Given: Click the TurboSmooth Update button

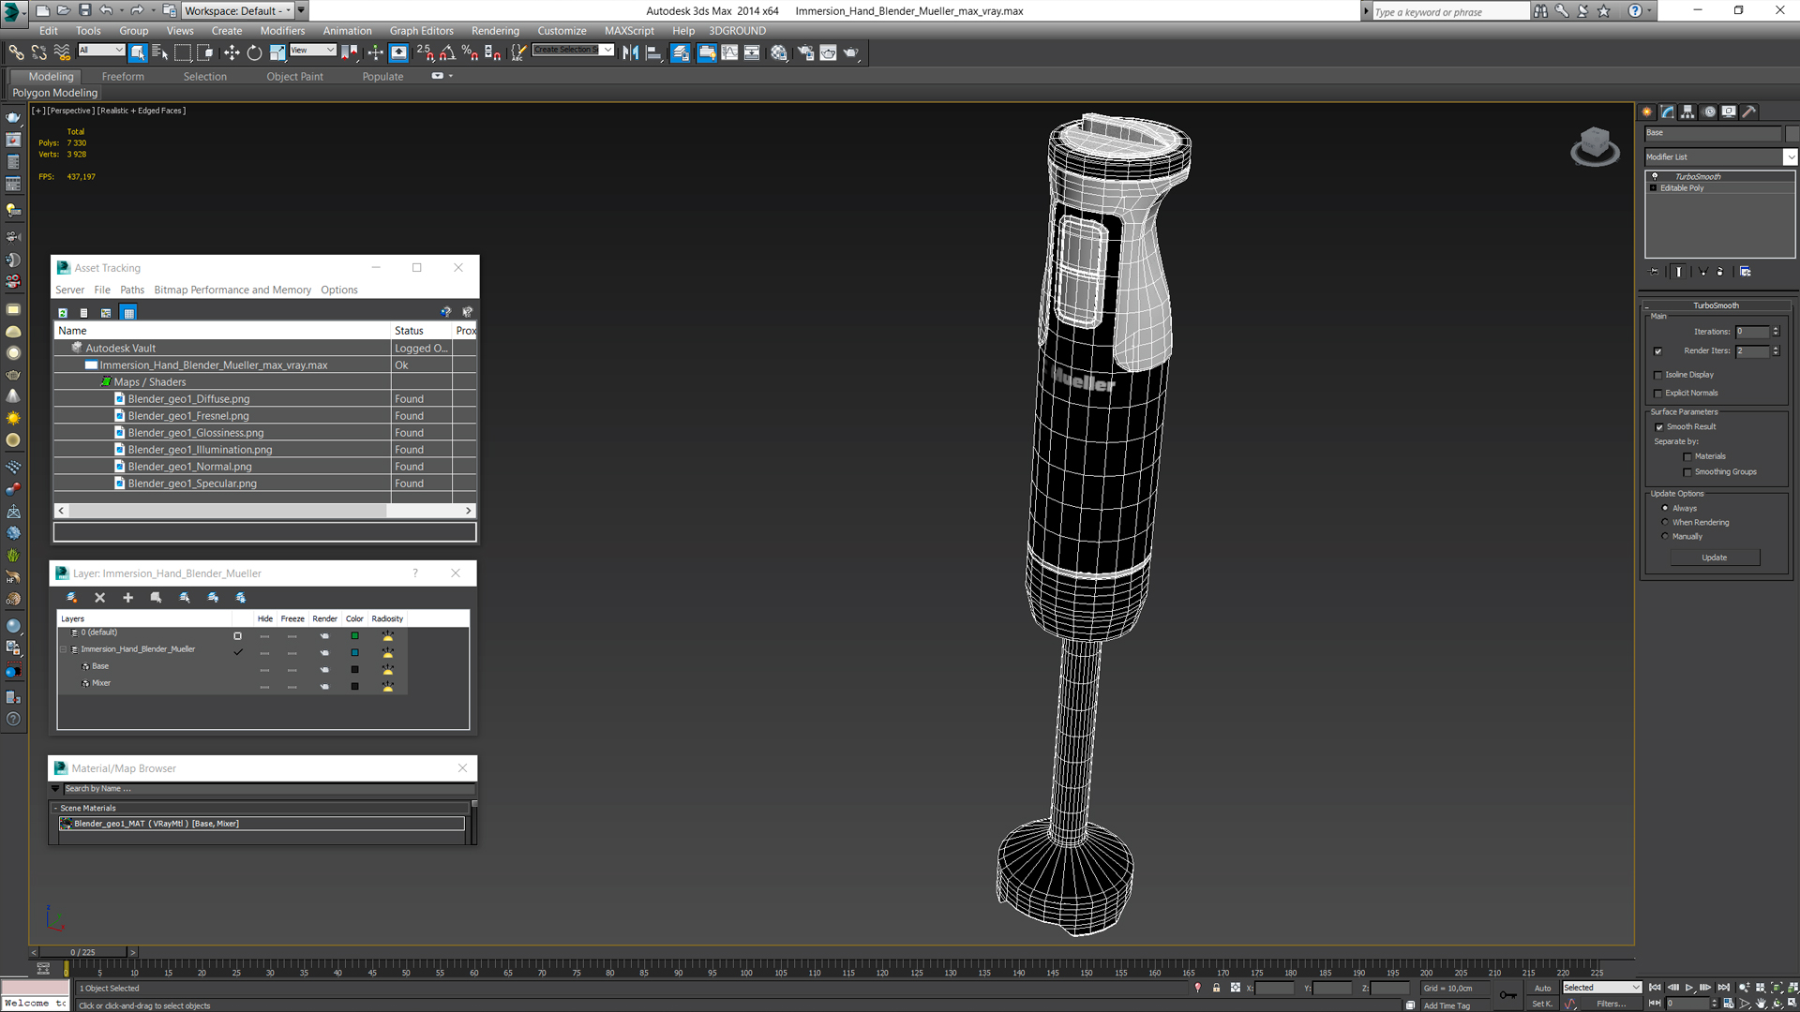Looking at the screenshot, I should (1714, 558).
